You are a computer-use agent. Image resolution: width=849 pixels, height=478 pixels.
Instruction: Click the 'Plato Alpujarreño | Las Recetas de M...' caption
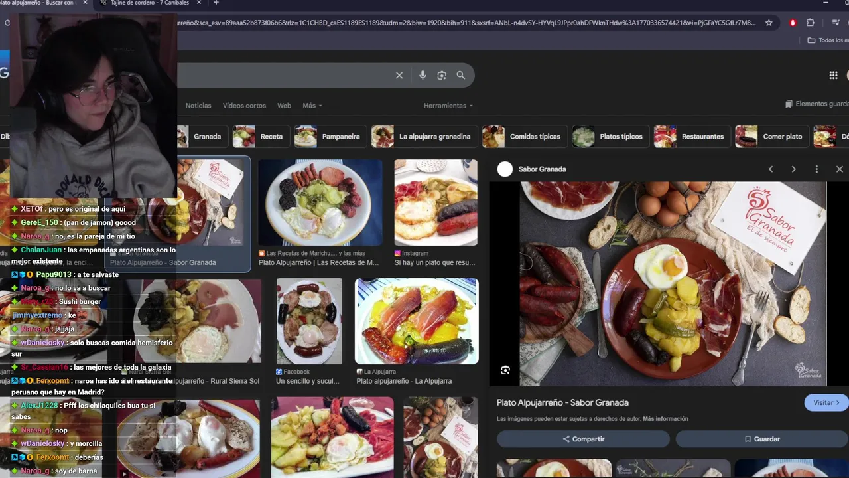[x=319, y=262]
